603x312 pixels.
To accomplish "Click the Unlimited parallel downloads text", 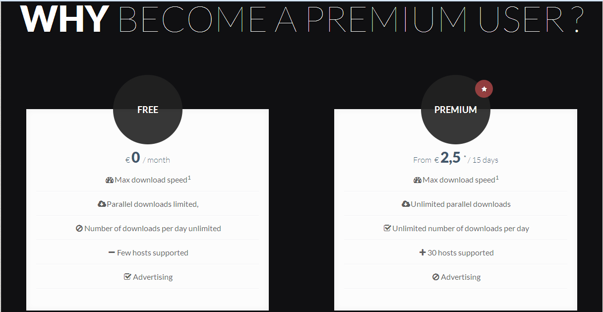I will coord(461,204).
